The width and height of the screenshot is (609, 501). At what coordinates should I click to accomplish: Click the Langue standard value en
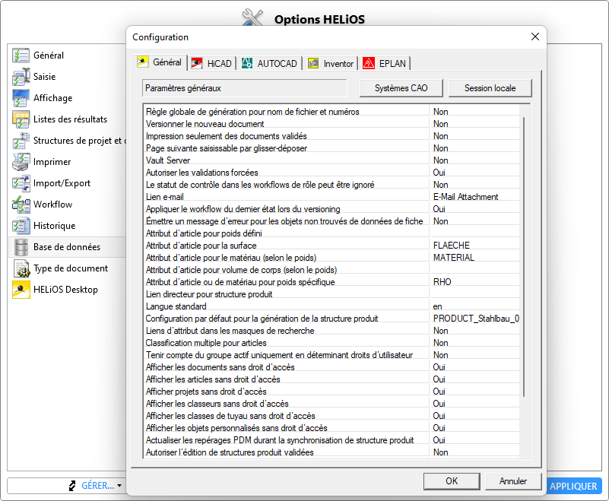438,306
